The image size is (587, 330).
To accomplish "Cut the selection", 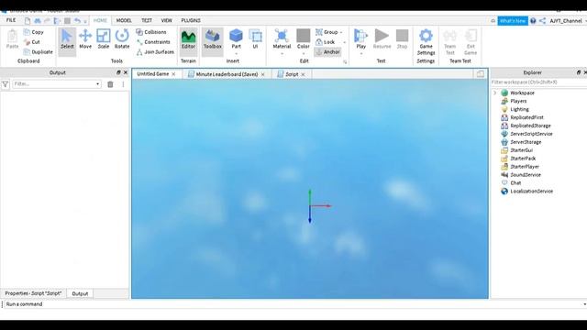I will click(x=32, y=42).
